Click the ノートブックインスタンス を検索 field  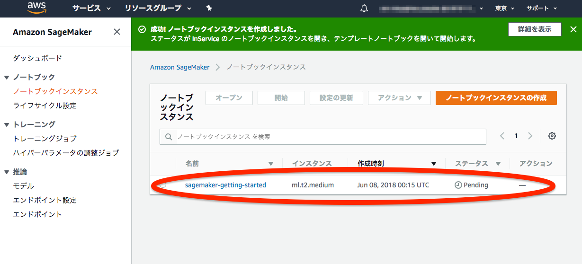[323, 137]
